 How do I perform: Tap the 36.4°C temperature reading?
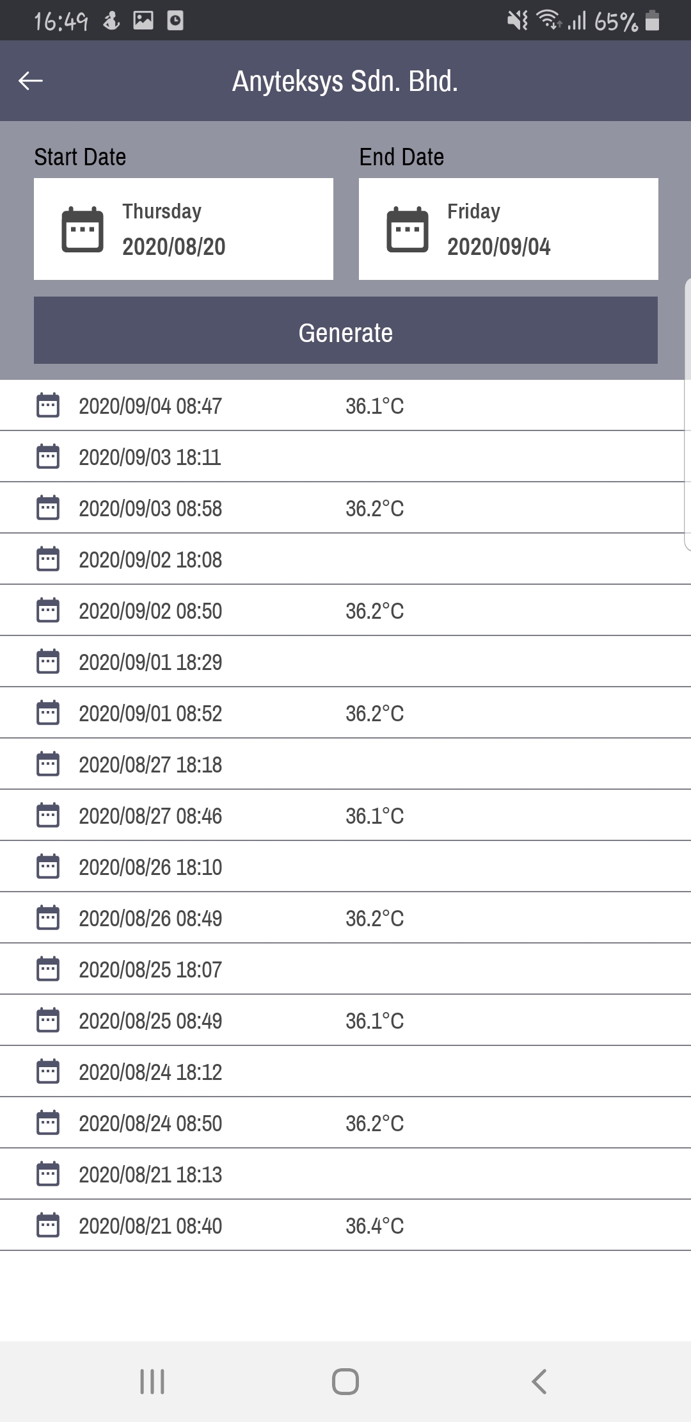pos(375,1225)
